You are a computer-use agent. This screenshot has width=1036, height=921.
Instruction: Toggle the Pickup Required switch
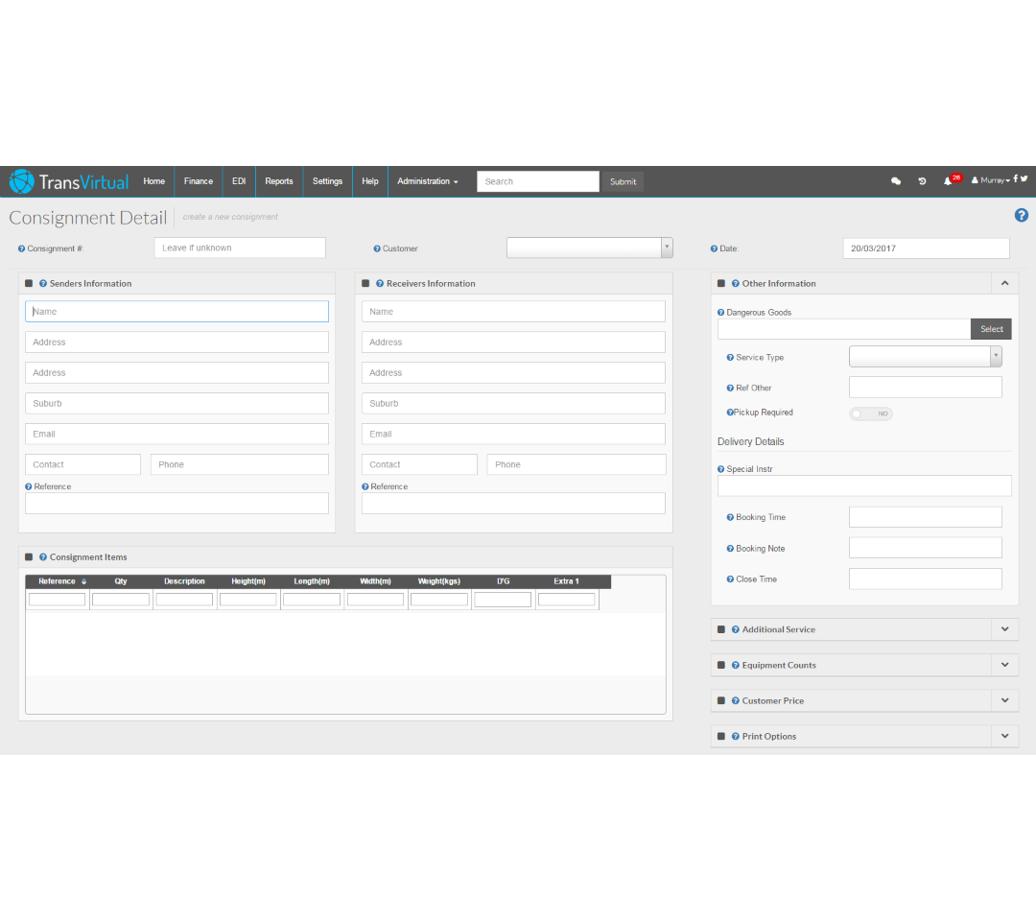(871, 413)
